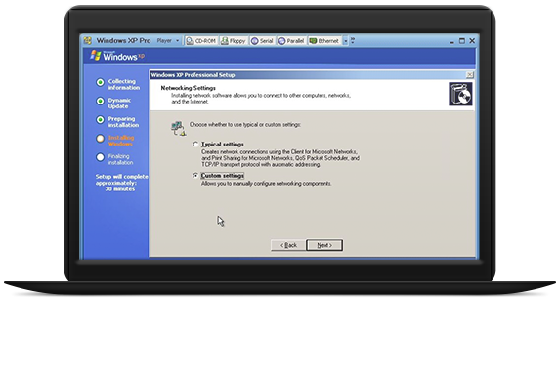Click the 'Windows XP Pro' window title text
557x375 pixels.
click(123, 40)
